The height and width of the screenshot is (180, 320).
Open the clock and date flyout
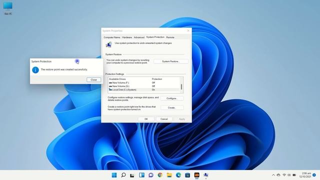305,175
